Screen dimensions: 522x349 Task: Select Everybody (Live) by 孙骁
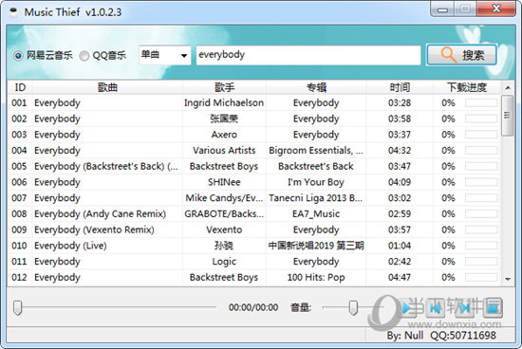pos(253,246)
